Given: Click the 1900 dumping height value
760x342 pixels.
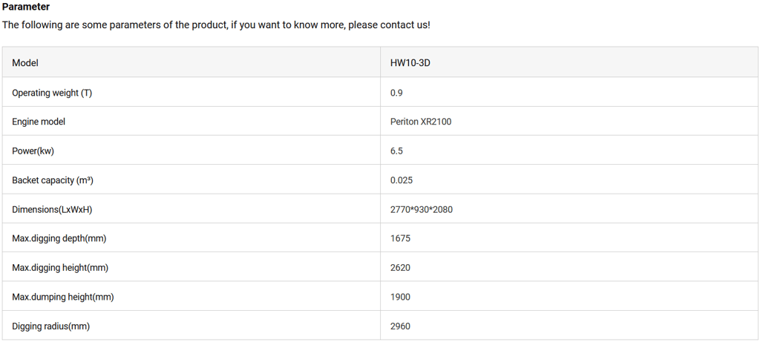Looking at the screenshot, I should click(400, 297).
